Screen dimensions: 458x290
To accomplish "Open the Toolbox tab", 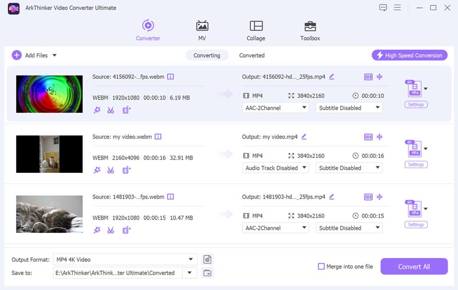I will pos(310,30).
